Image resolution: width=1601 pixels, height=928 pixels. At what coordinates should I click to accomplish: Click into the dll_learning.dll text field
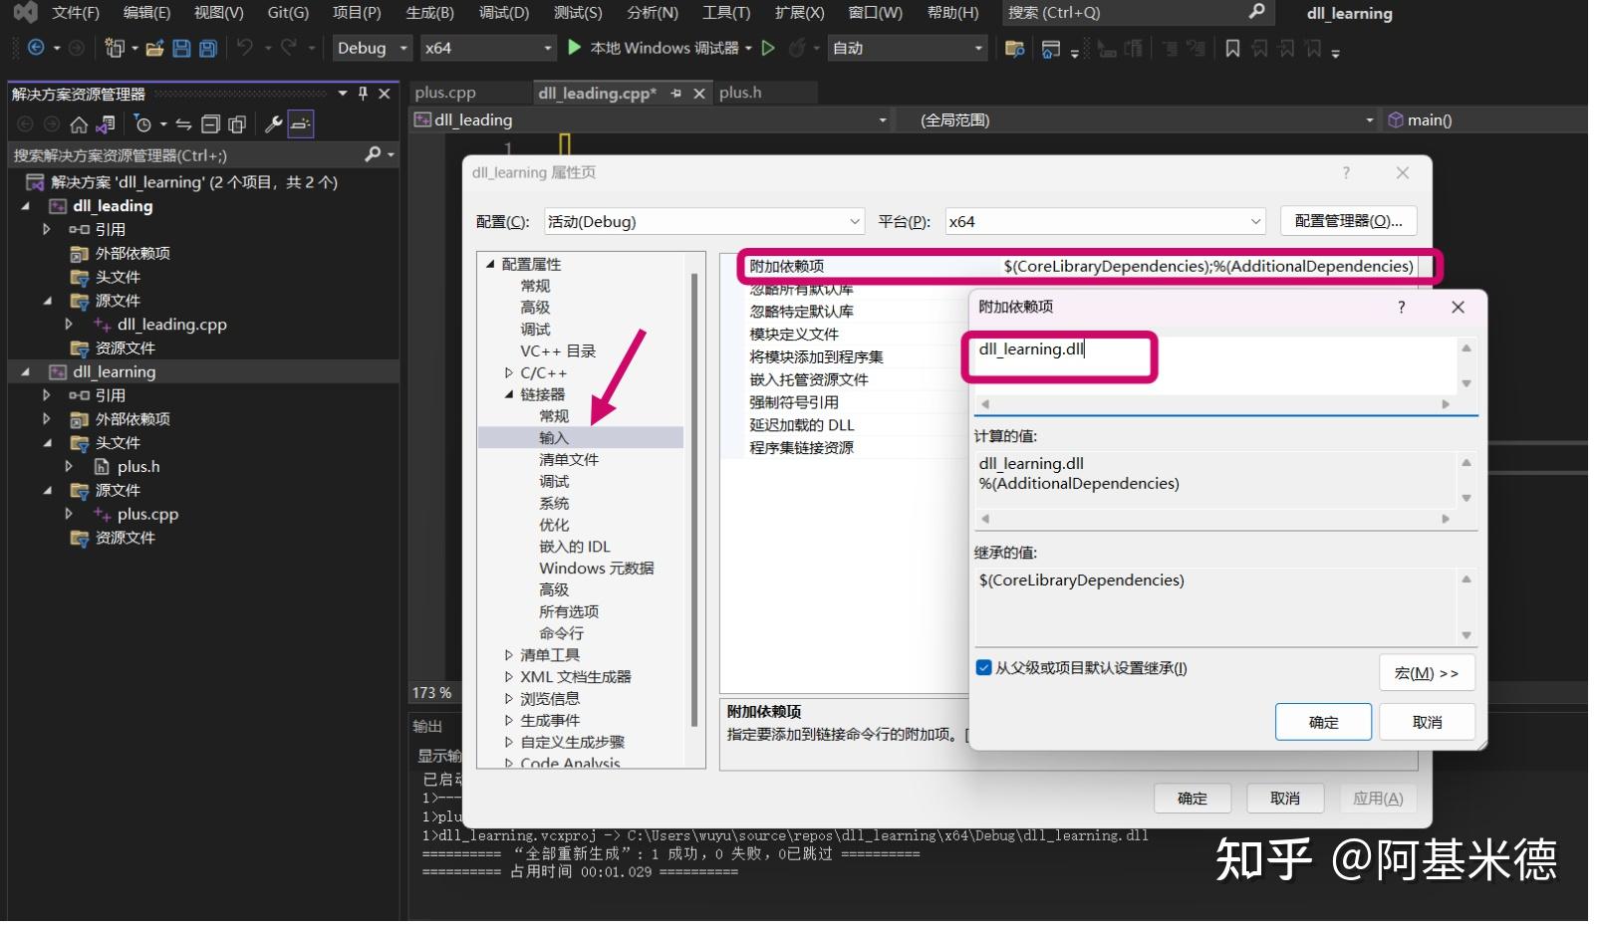(x=1214, y=364)
